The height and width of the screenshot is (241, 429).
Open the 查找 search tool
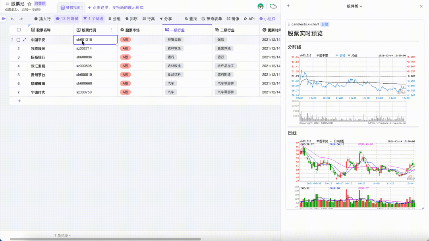191,18
